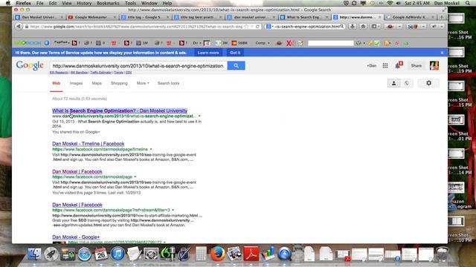Click the Share button in Google header
The width and height of the screenshot is (476, 267).
(416, 66)
